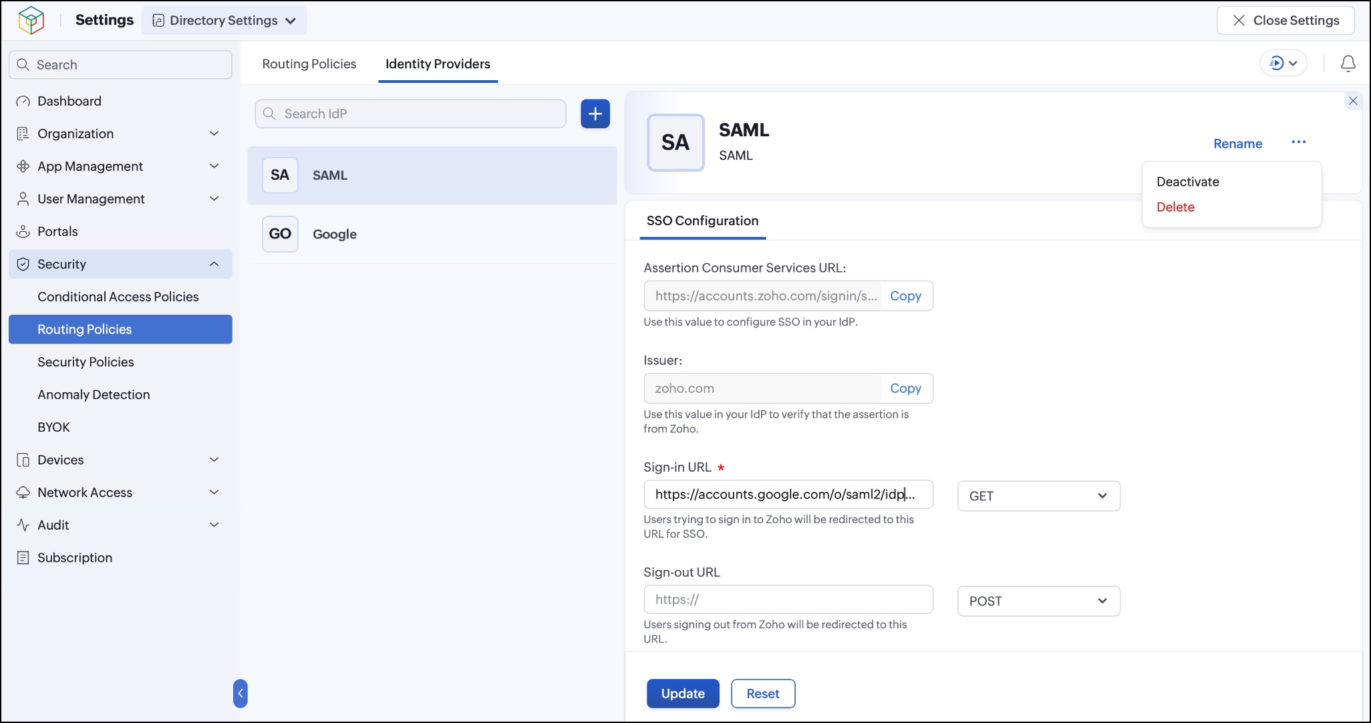The height and width of the screenshot is (723, 1371).
Task: Click the Network Access cloud icon
Action: pos(23,493)
